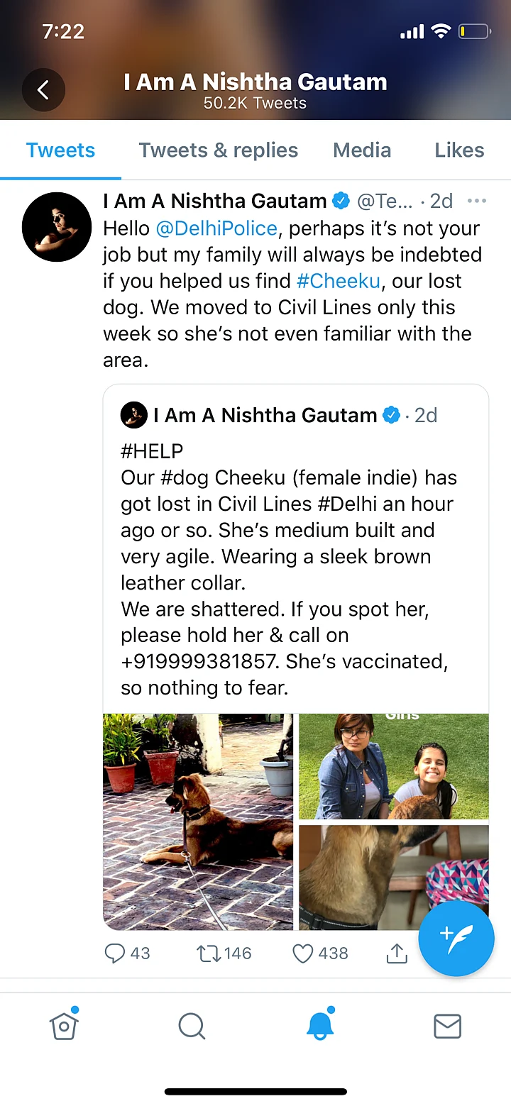Open the photo of two girls on grass
Screen dimensions: 511x1106
(394, 766)
